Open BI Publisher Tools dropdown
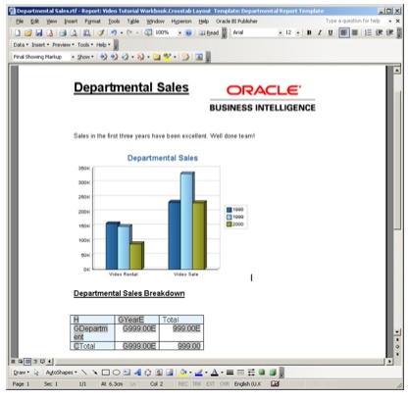The width and height of the screenshot is (409, 399). tap(85, 45)
